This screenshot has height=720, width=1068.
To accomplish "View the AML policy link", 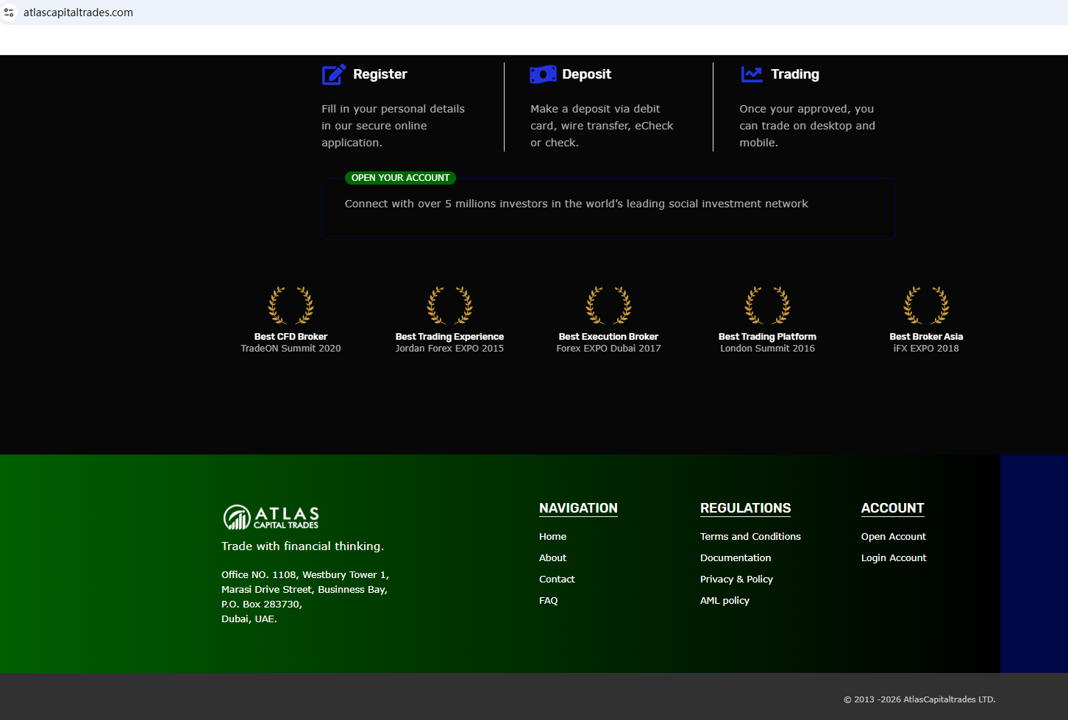I will (725, 601).
